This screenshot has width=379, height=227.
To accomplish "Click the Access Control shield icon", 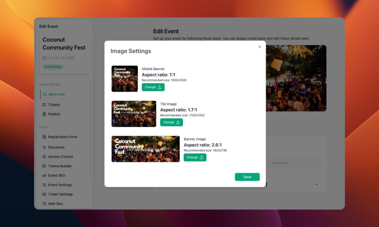I will click(x=44, y=157).
